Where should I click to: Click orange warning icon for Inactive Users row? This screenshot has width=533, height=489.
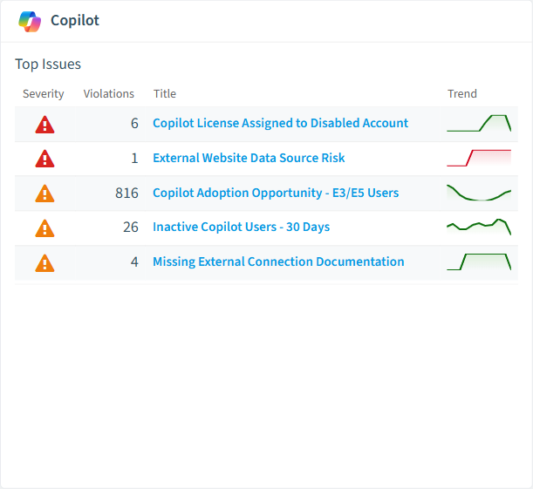point(44,228)
